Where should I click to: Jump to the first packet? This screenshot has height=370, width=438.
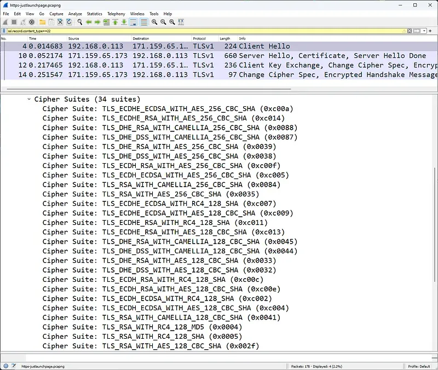point(116,22)
